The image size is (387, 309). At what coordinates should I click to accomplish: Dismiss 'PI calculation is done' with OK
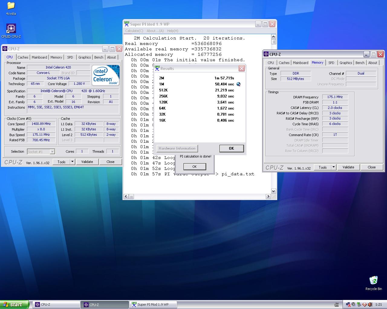194,167
